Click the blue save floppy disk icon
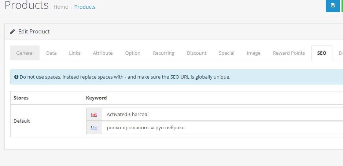The height and width of the screenshot is (166, 343). [x=333, y=6]
